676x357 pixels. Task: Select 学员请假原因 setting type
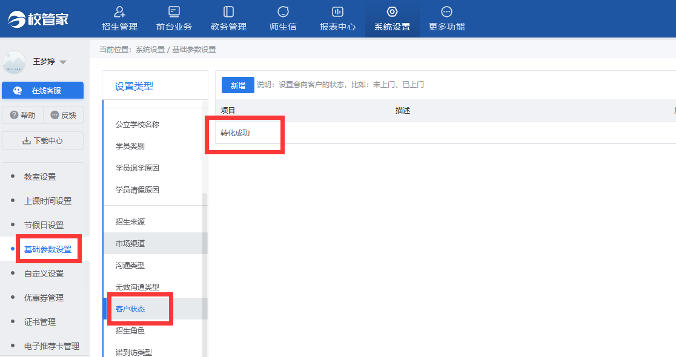(x=137, y=189)
